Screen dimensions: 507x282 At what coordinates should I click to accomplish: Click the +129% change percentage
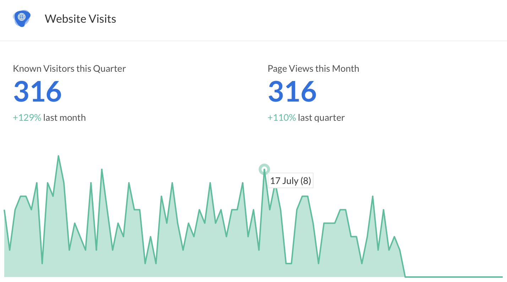(x=27, y=118)
